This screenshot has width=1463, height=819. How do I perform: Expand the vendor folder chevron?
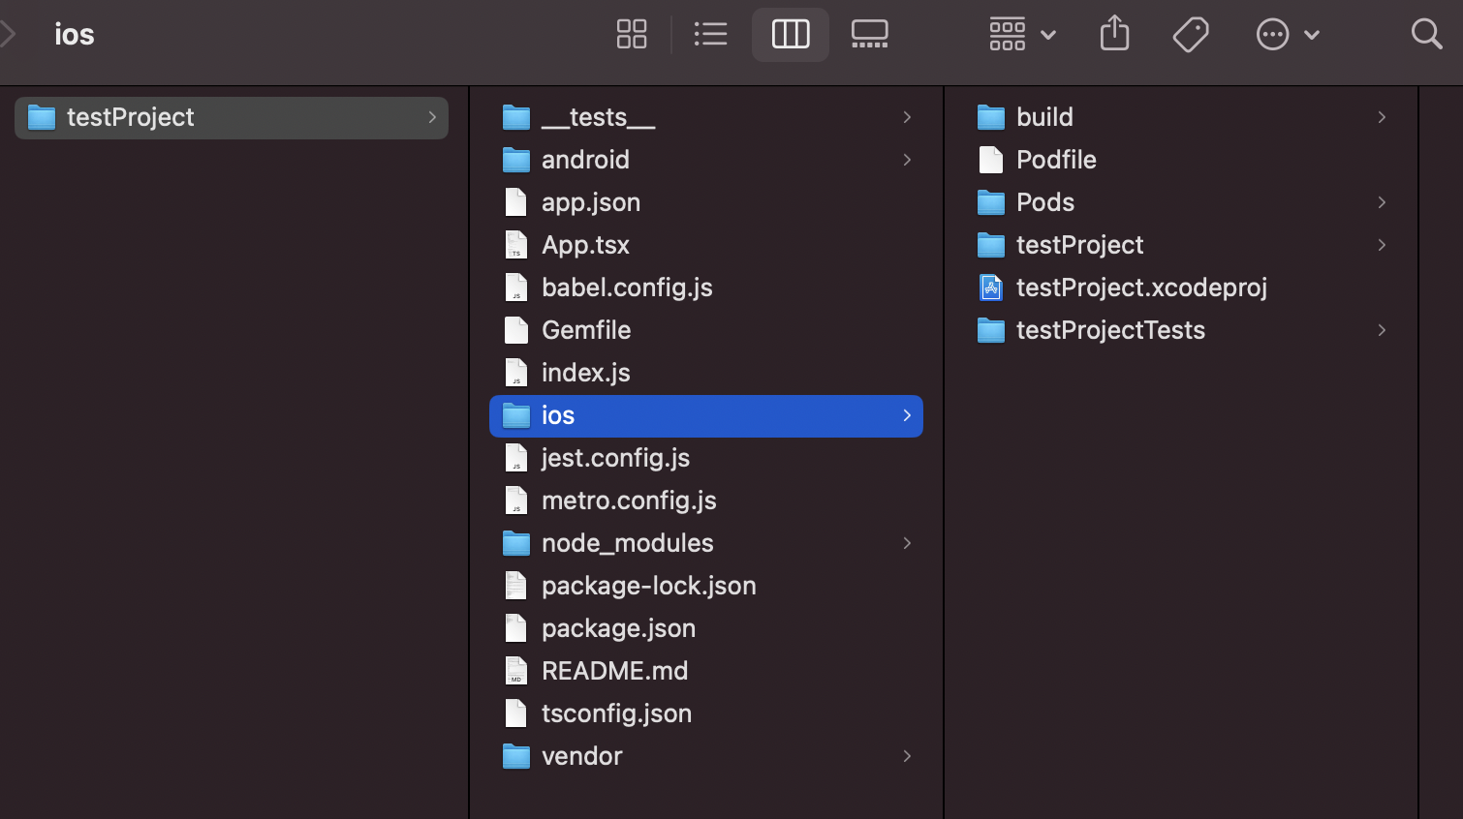click(x=907, y=756)
